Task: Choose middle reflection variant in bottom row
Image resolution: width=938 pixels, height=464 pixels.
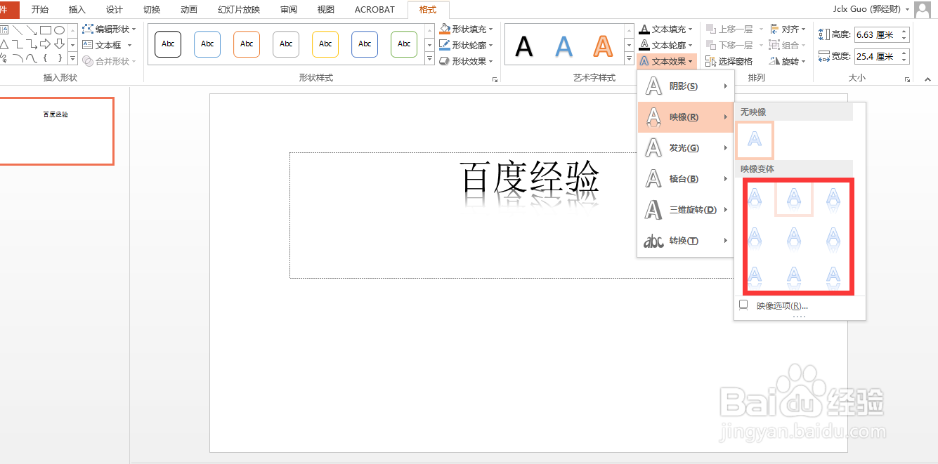Action: pyautogui.click(x=794, y=276)
